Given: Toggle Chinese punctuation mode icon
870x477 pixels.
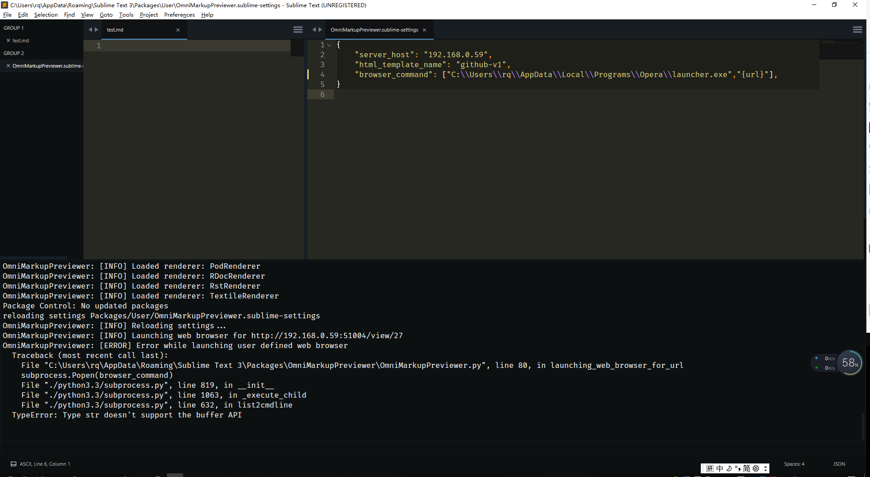Looking at the screenshot, I should coord(738,468).
